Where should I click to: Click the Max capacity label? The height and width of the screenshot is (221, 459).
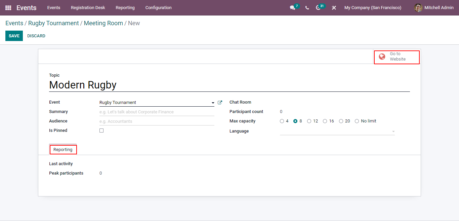tap(243, 121)
